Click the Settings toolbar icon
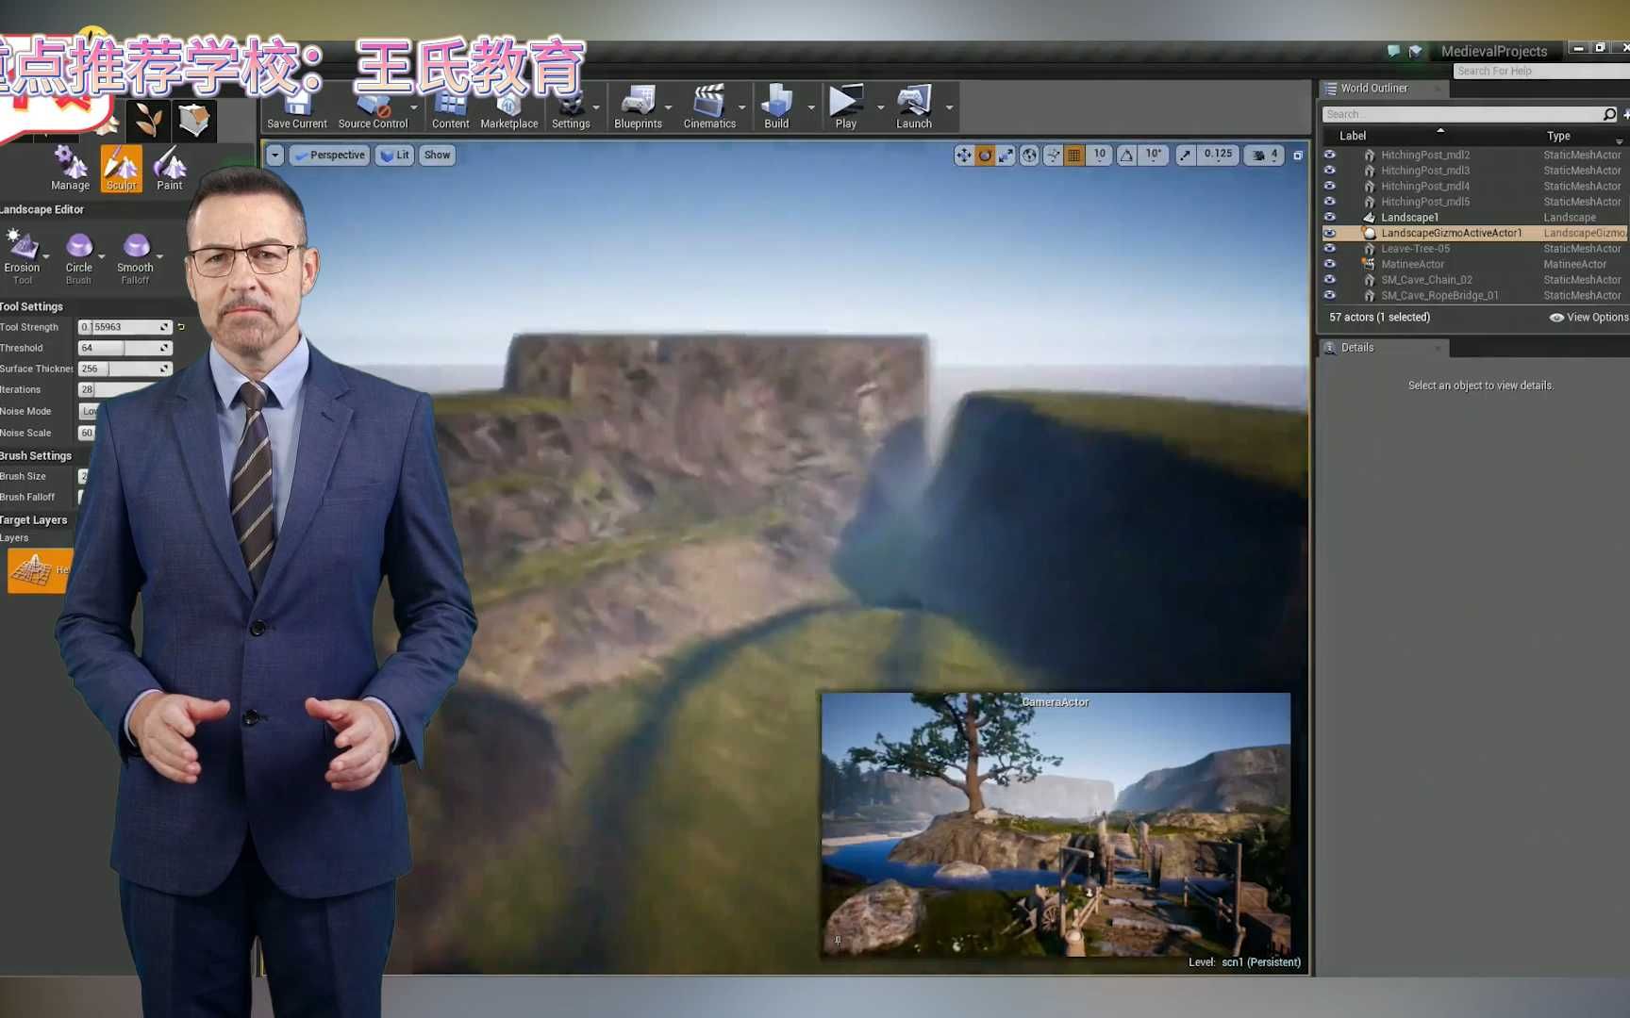1630x1018 pixels. 570,107
